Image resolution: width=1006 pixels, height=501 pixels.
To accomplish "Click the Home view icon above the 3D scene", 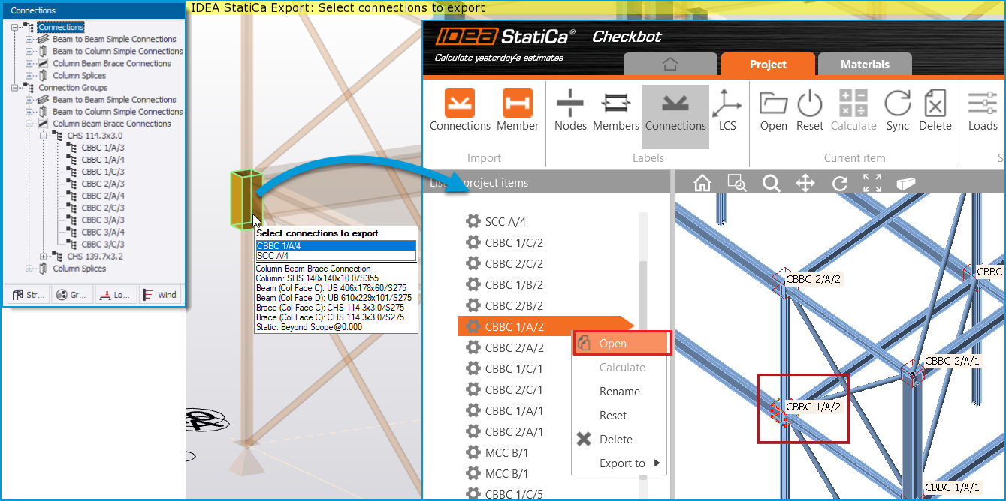I will [x=702, y=184].
